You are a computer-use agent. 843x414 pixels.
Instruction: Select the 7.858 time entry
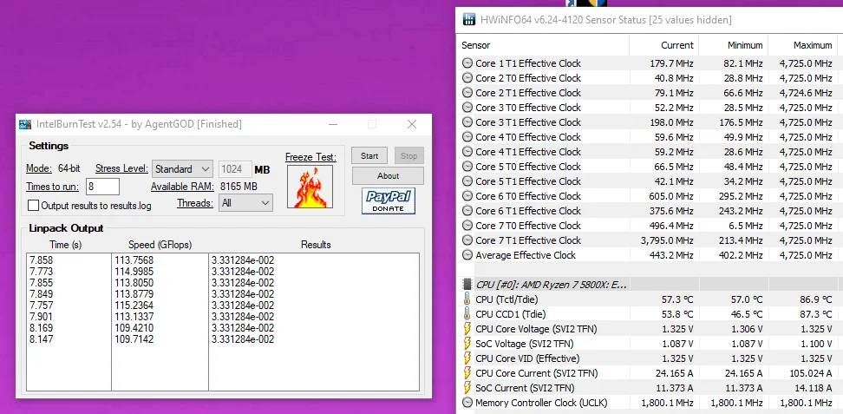click(x=42, y=260)
